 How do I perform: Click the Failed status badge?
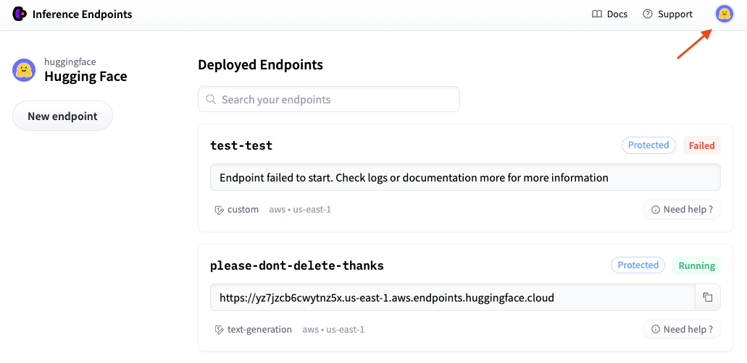tap(702, 145)
